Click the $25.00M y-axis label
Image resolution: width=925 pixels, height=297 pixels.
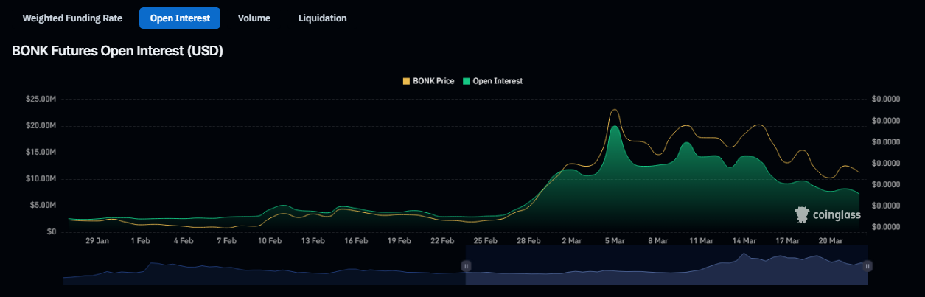click(x=41, y=99)
